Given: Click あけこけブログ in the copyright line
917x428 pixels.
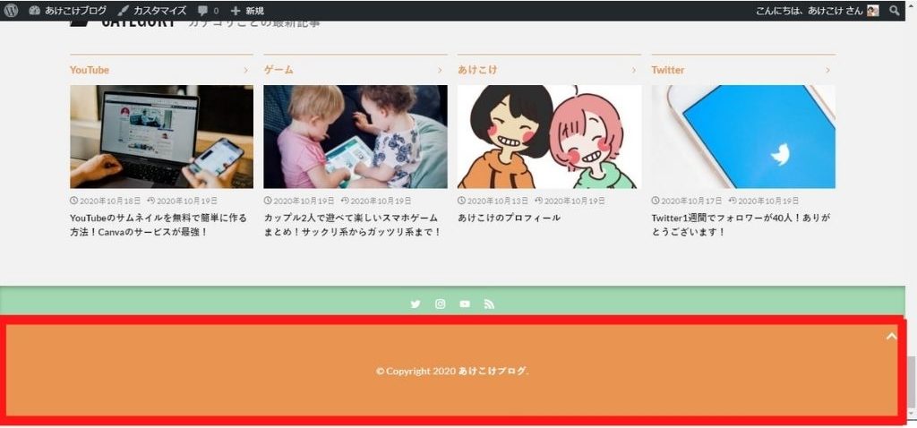Looking at the screenshot, I should (493, 372).
